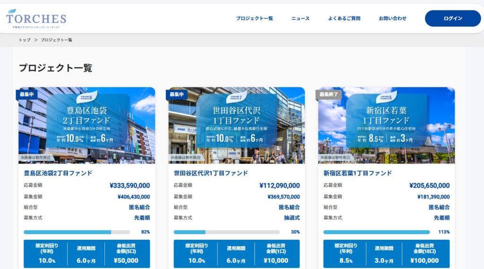The height and width of the screenshot is (269, 484).
Task: Click the トップ breadcrumb link
Action: click(x=25, y=40)
